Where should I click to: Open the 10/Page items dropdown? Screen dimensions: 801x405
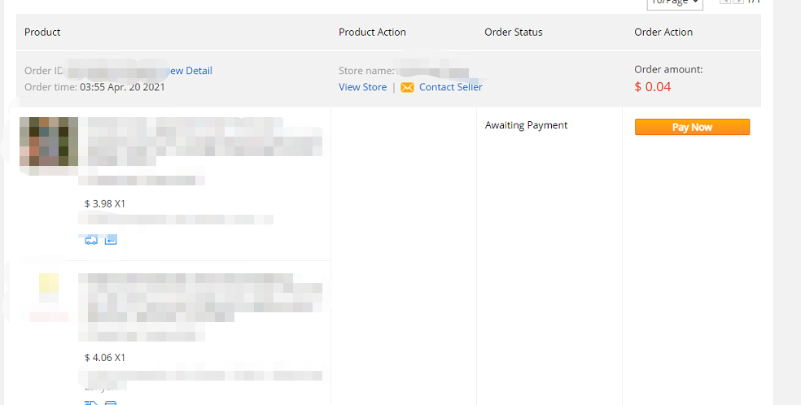[x=675, y=3]
